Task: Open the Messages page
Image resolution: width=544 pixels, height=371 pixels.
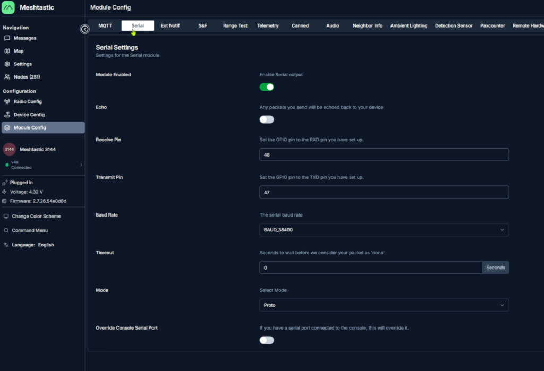Action: (x=43, y=38)
